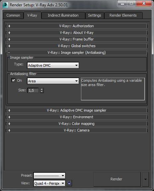Viewport: 154px width, 191px height.
Task: Click the antialiasing filter description box
Action: tap(113, 89)
